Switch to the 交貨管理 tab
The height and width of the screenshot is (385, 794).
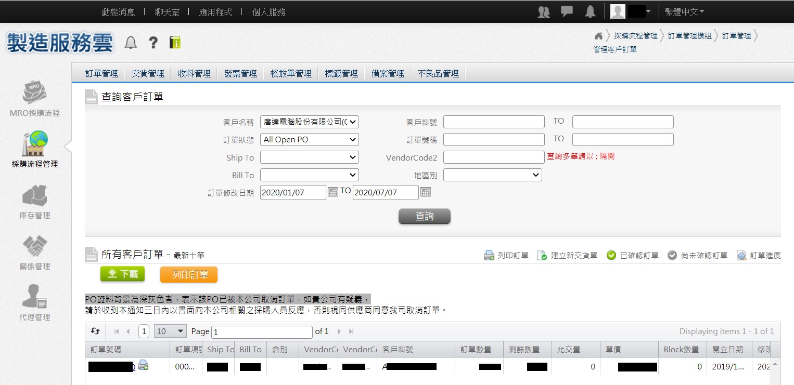tap(147, 74)
